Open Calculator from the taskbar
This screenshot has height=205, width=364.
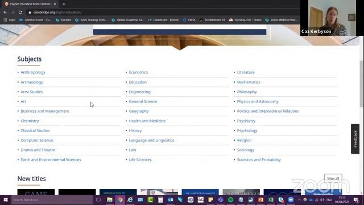(160, 200)
